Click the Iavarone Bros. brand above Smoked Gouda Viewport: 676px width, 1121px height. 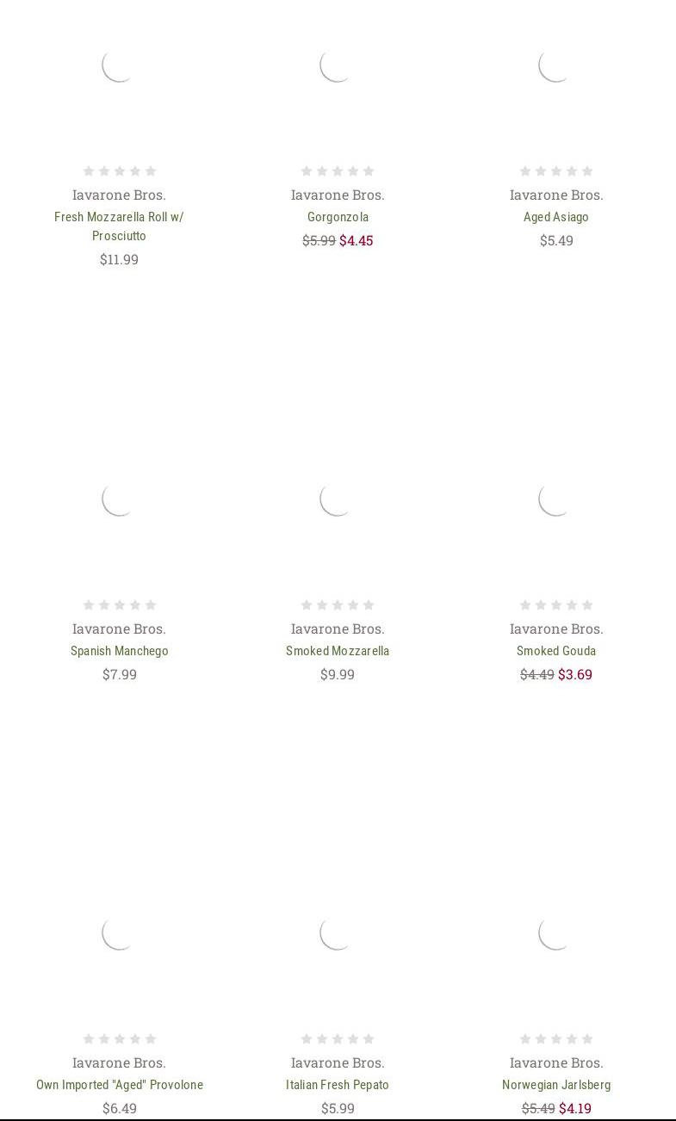tap(555, 629)
